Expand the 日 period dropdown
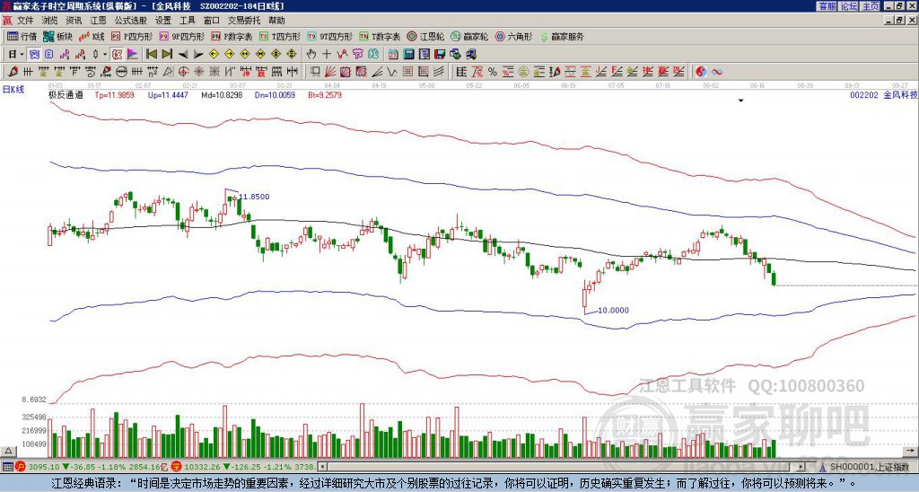This screenshot has width=919, height=492. pyautogui.click(x=22, y=55)
